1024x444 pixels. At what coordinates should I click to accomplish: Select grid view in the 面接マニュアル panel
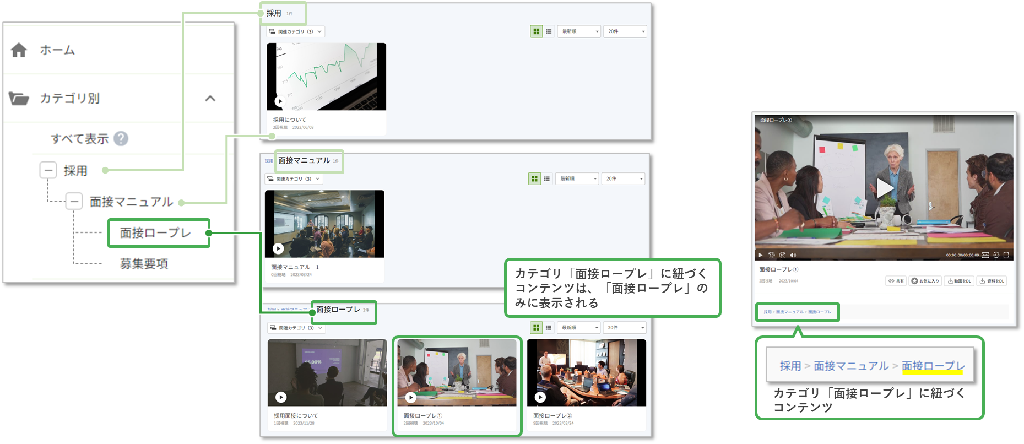(x=534, y=178)
